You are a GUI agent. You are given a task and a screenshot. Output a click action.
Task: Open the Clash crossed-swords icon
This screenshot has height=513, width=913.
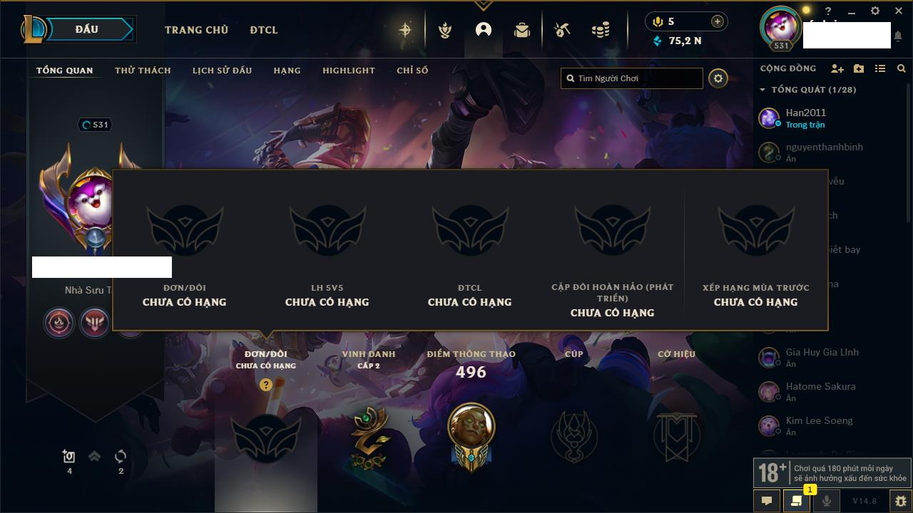coord(445,30)
